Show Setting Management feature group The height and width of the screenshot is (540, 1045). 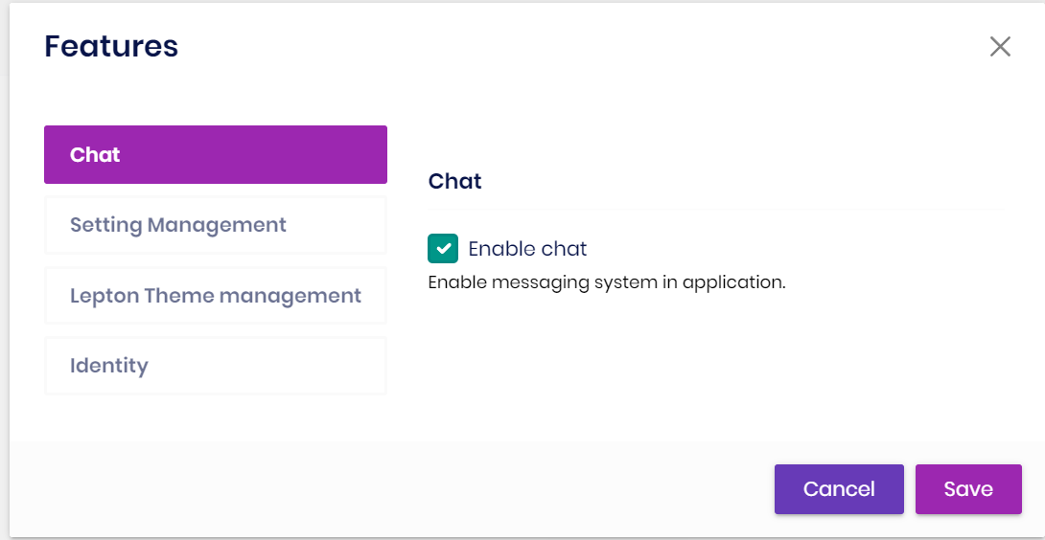coord(215,225)
